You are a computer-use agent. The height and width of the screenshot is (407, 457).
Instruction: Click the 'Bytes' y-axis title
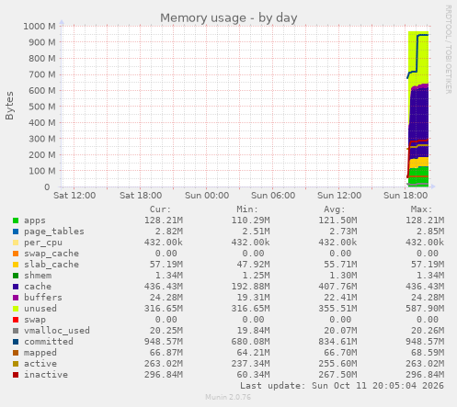click(9, 106)
